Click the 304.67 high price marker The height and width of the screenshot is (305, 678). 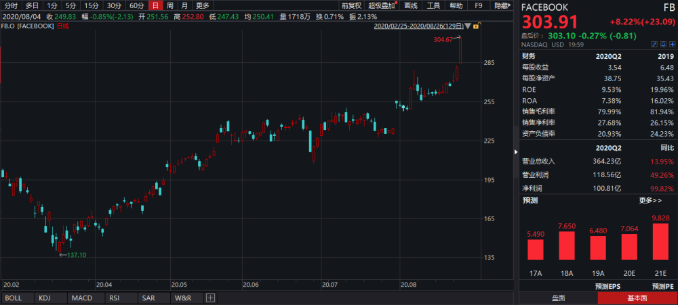click(x=443, y=40)
